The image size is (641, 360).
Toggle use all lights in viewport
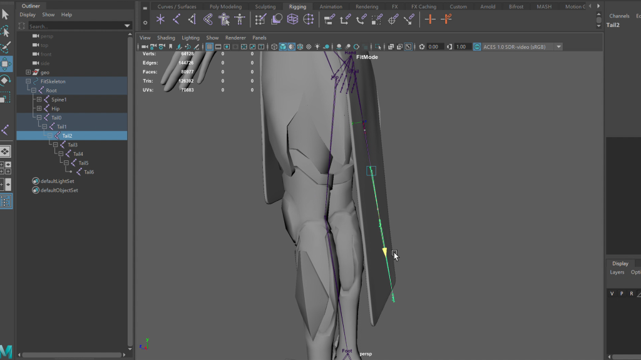click(317, 46)
